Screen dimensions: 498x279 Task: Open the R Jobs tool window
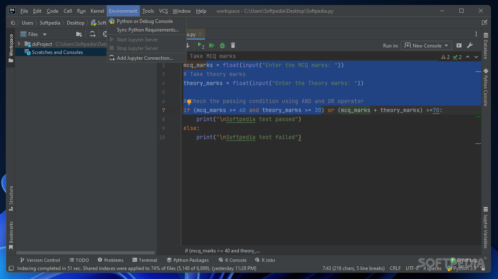(x=265, y=260)
